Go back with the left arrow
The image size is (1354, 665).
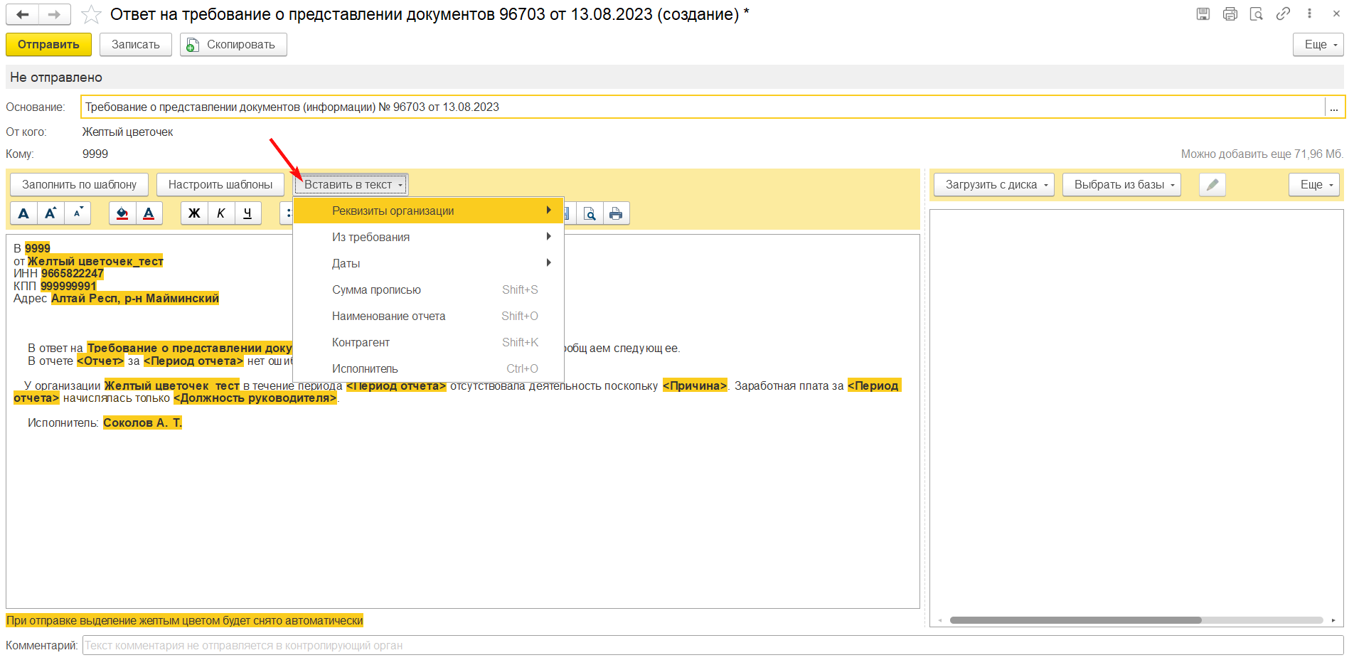(x=23, y=14)
